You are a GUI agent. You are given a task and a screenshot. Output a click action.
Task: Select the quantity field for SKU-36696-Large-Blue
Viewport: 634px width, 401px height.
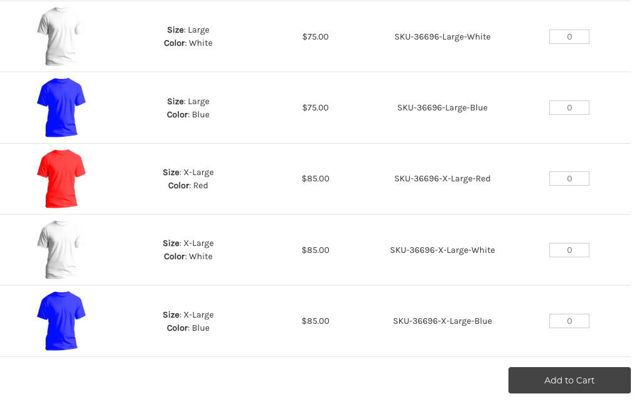coord(569,107)
